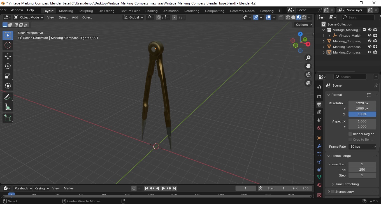381x204 pixels.
Task: Collapse the Frame Range panel
Action: tap(329, 156)
